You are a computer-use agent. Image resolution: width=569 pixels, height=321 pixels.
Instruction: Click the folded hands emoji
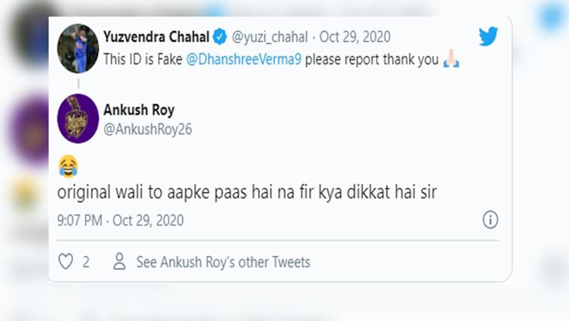click(x=451, y=60)
